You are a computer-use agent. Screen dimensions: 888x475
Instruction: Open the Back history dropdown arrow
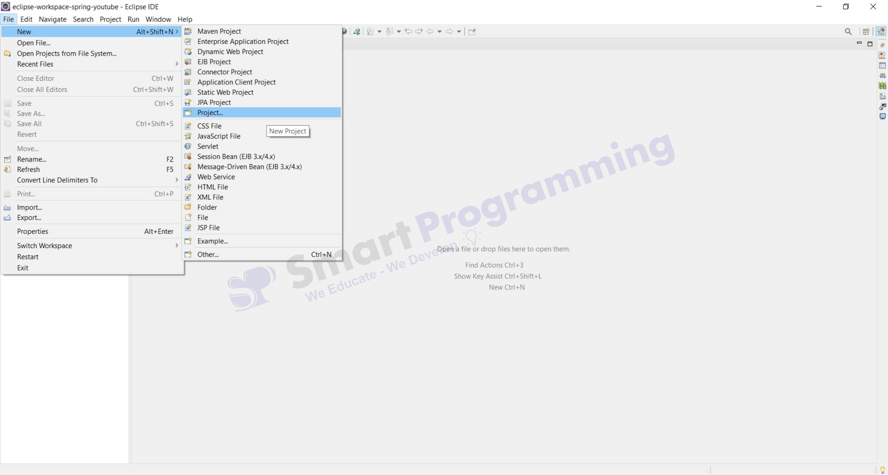tap(439, 32)
